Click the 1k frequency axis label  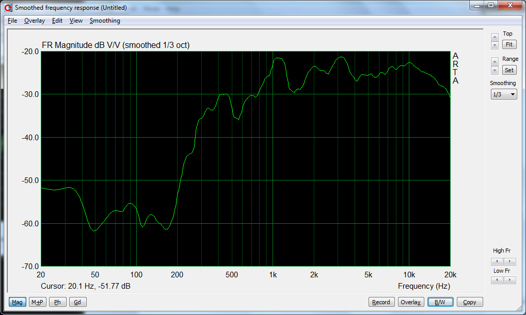(x=273, y=275)
